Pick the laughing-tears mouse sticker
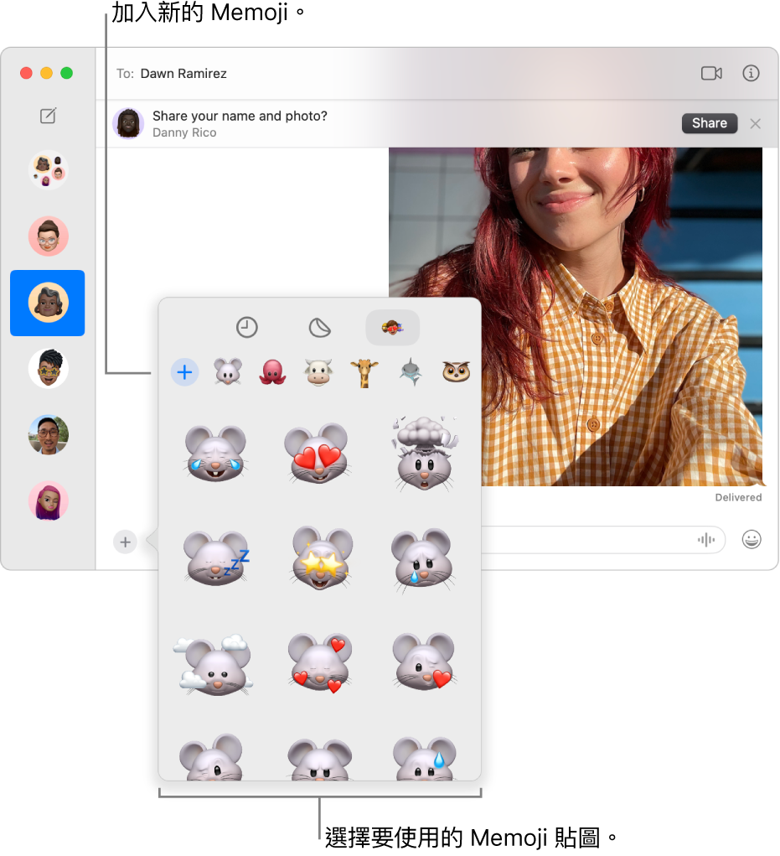This screenshot has height=856, width=780. tap(215, 454)
